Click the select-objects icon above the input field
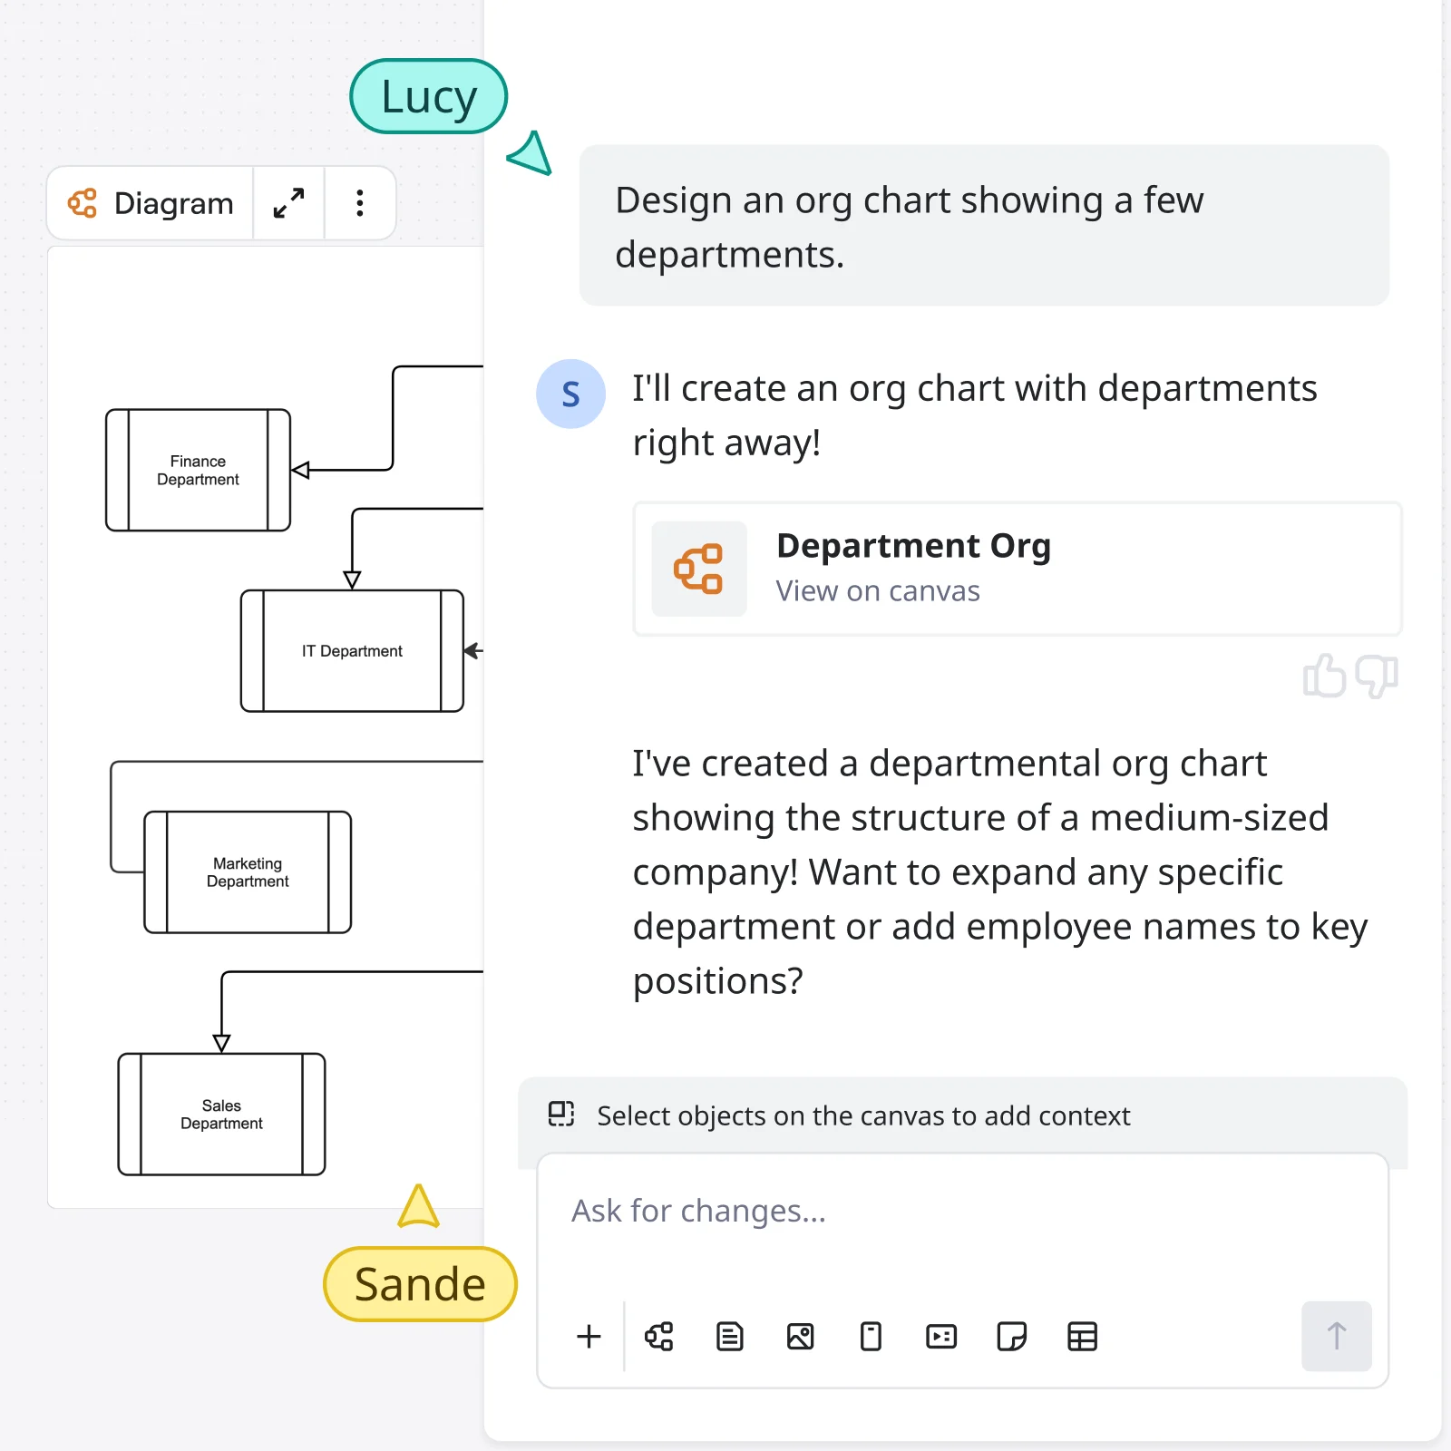This screenshot has height=1451, width=1451. [562, 1115]
